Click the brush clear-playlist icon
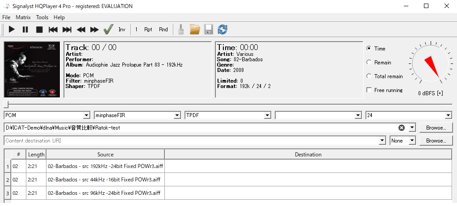The width and height of the screenshot is (457, 206). [181, 29]
